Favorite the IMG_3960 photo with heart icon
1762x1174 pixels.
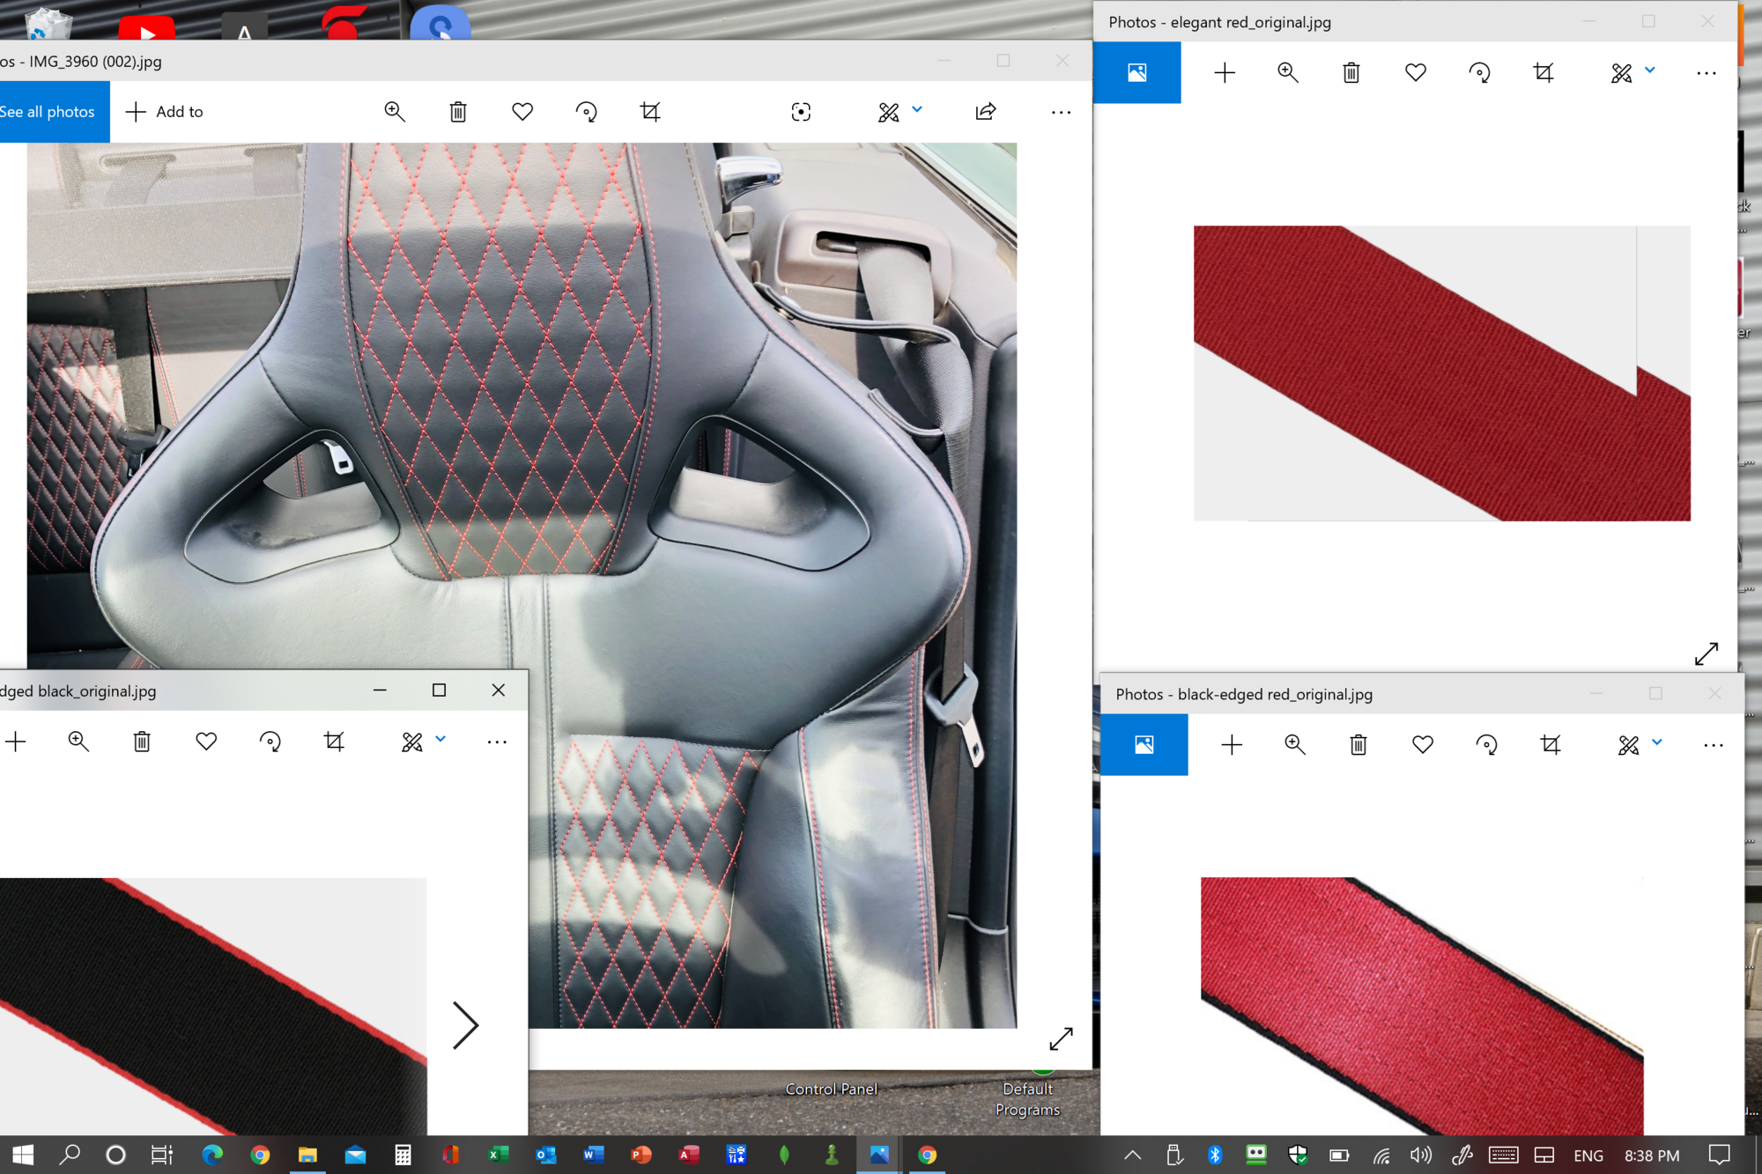(x=522, y=112)
